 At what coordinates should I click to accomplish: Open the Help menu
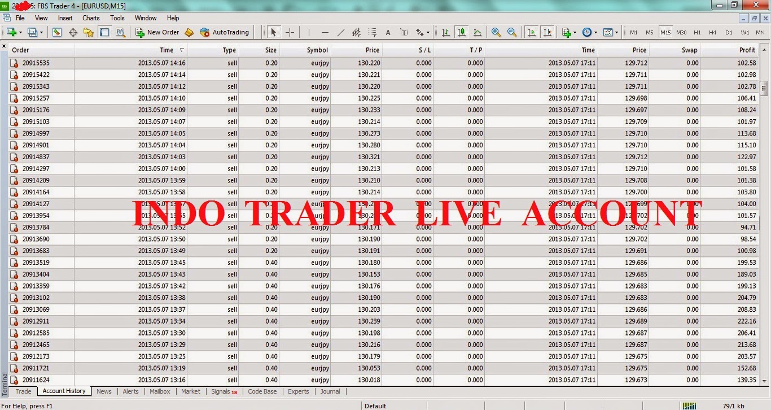[173, 18]
